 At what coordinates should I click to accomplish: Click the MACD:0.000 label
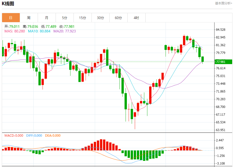14,136
